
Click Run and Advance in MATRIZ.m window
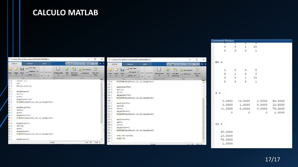[74, 71]
